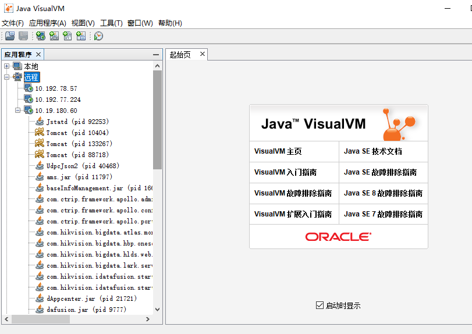The height and width of the screenshot is (334, 472).
Task: Open the VisualVM 扩展入门指南 link
Action: 293,214
